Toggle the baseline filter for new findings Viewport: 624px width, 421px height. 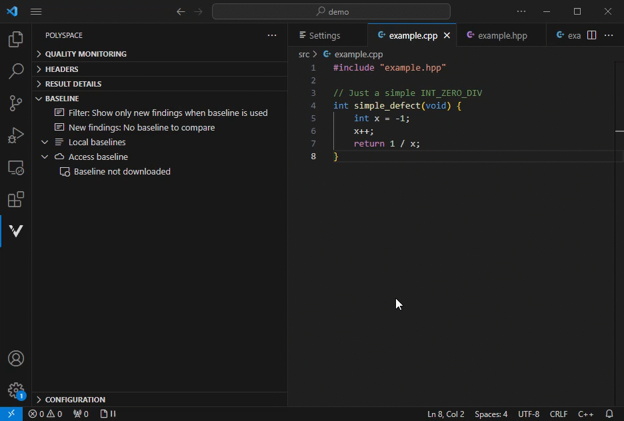tap(167, 113)
